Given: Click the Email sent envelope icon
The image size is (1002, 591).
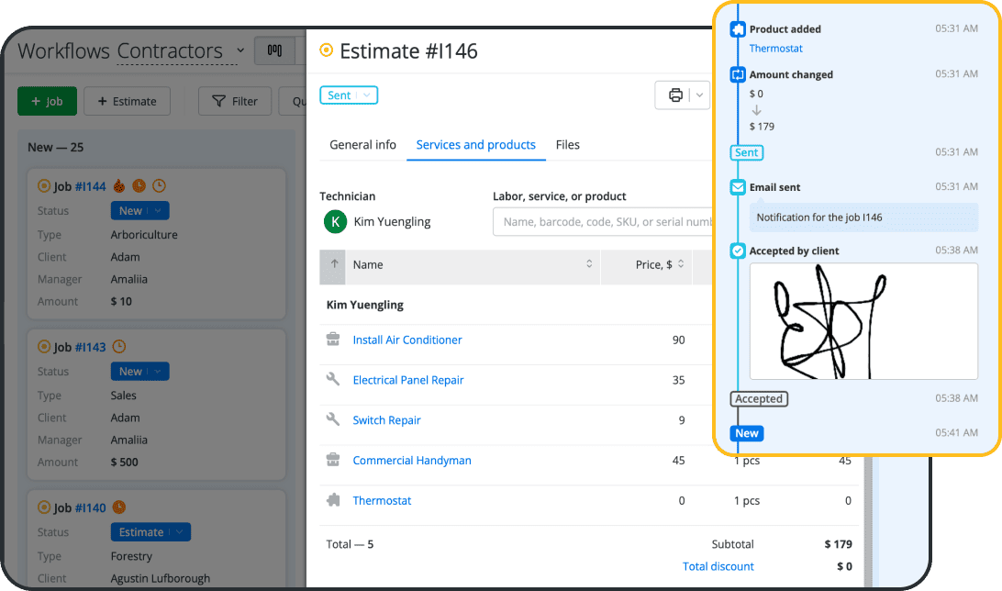Looking at the screenshot, I should coord(738,187).
